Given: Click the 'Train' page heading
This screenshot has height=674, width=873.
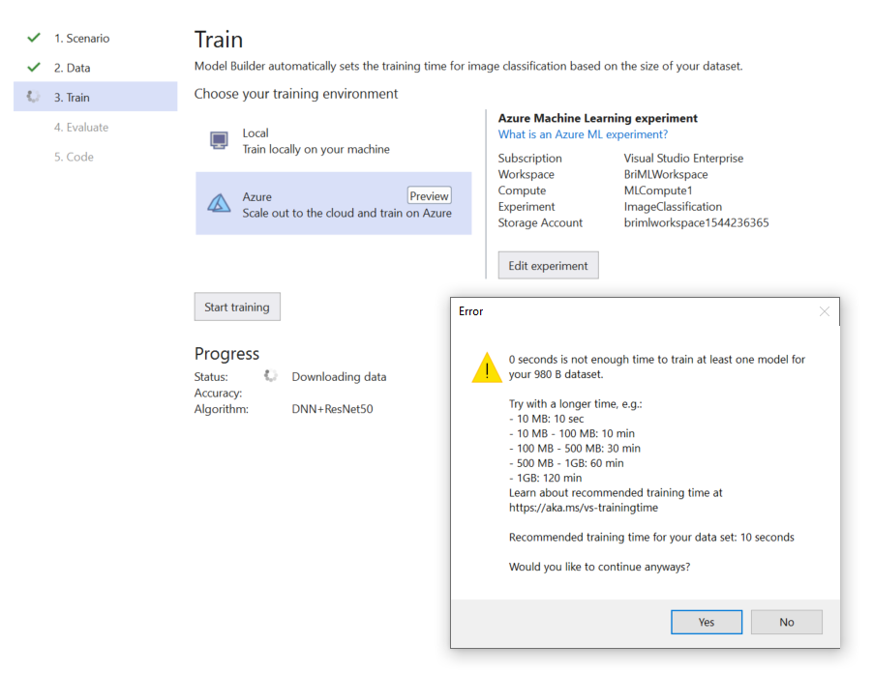Looking at the screenshot, I should [219, 40].
